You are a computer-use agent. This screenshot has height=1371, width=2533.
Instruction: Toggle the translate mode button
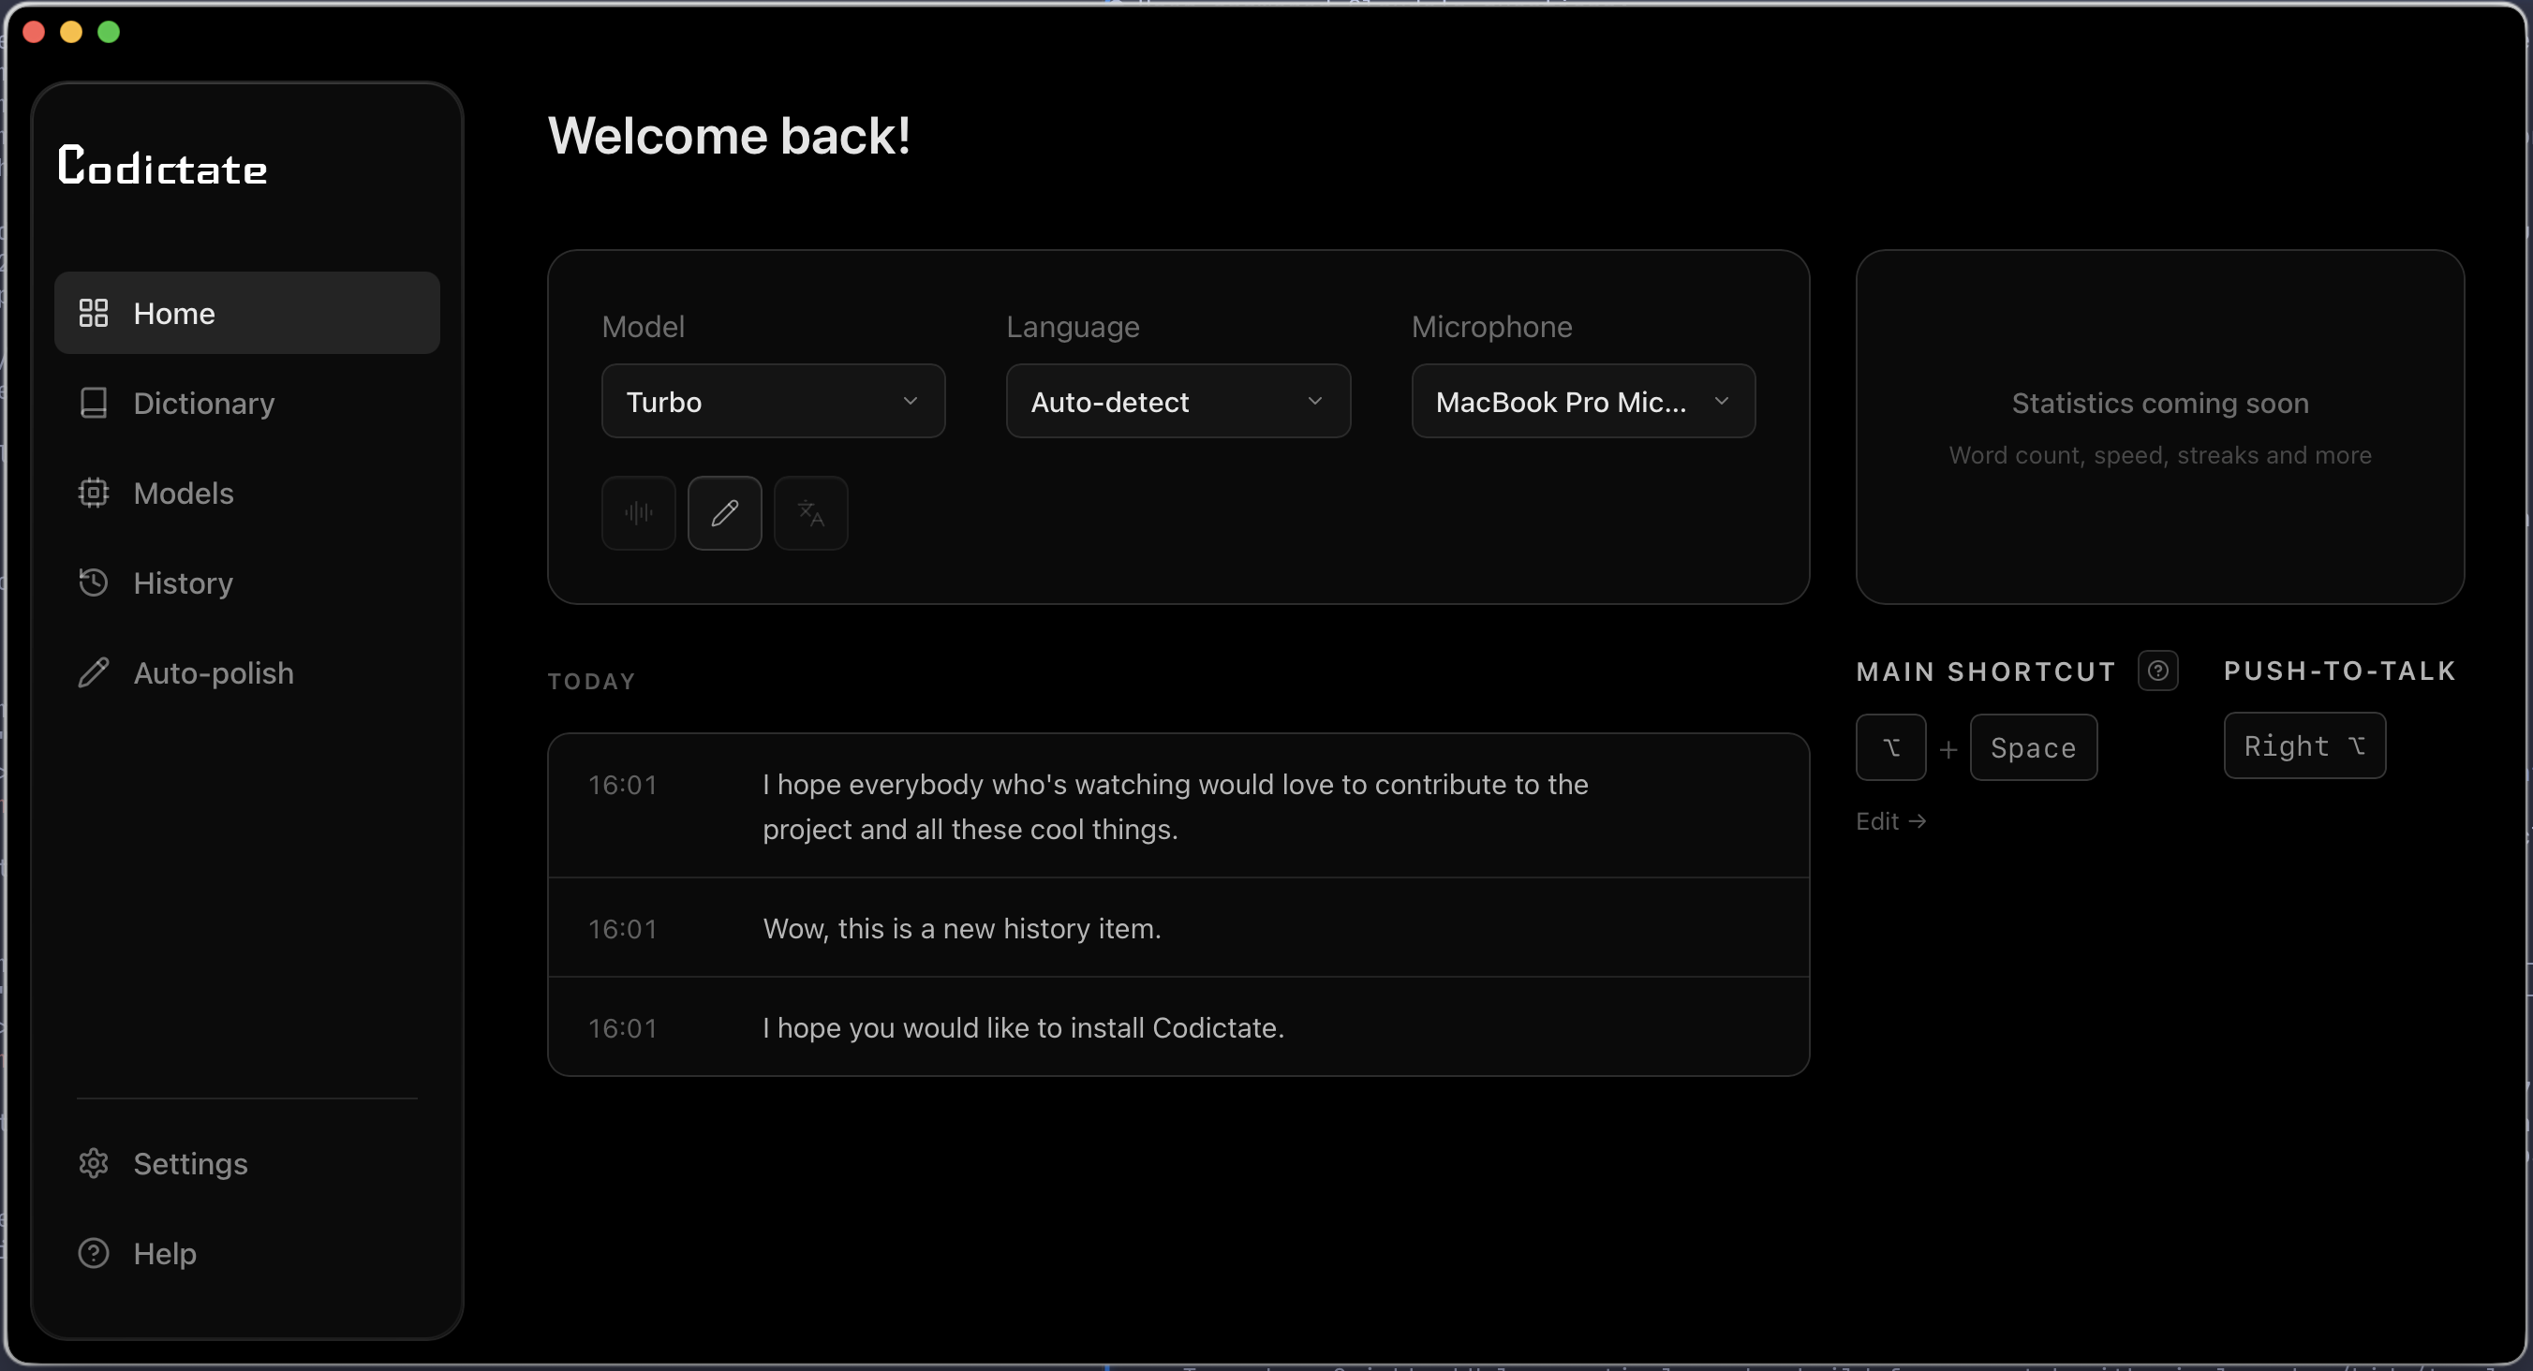pos(810,513)
